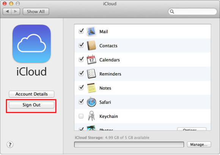The width and height of the screenshot is (220, 155).
Task: Click the Contacts address book icon
Action: tap(91, 45)
